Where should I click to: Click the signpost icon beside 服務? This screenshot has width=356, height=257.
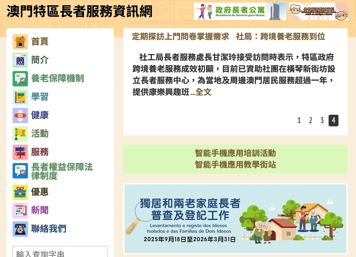coord(20,152)
